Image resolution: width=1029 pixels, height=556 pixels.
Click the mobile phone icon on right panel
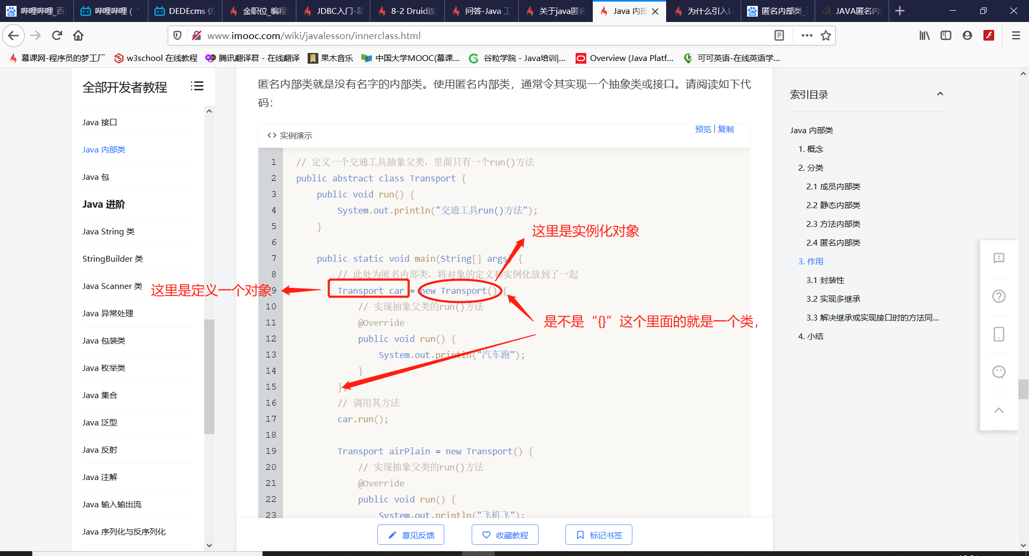(999, 334)
